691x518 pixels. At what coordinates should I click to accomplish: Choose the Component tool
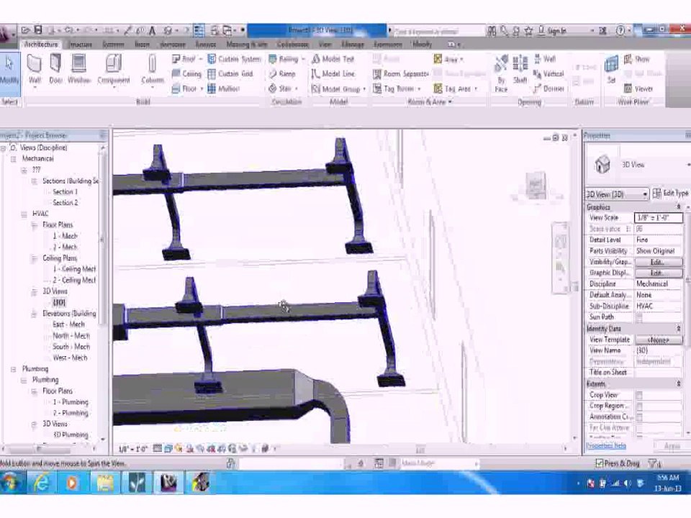pos(114,70)
